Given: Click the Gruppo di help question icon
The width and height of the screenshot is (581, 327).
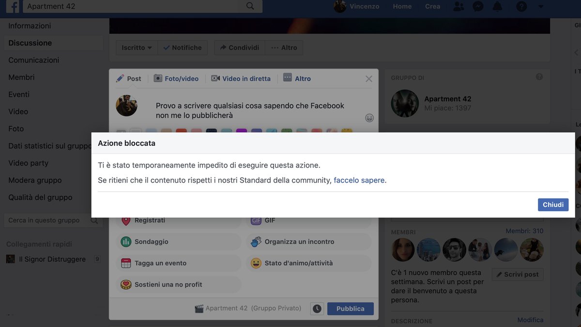Looking at the screenshot, I should 539,77.
